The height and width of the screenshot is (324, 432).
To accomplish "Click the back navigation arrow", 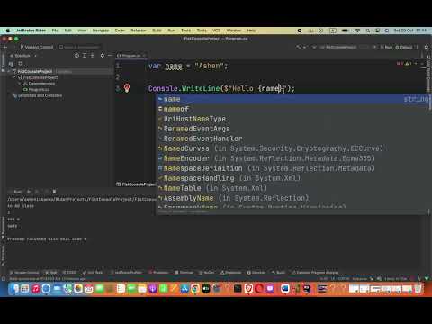I will 5,47.
